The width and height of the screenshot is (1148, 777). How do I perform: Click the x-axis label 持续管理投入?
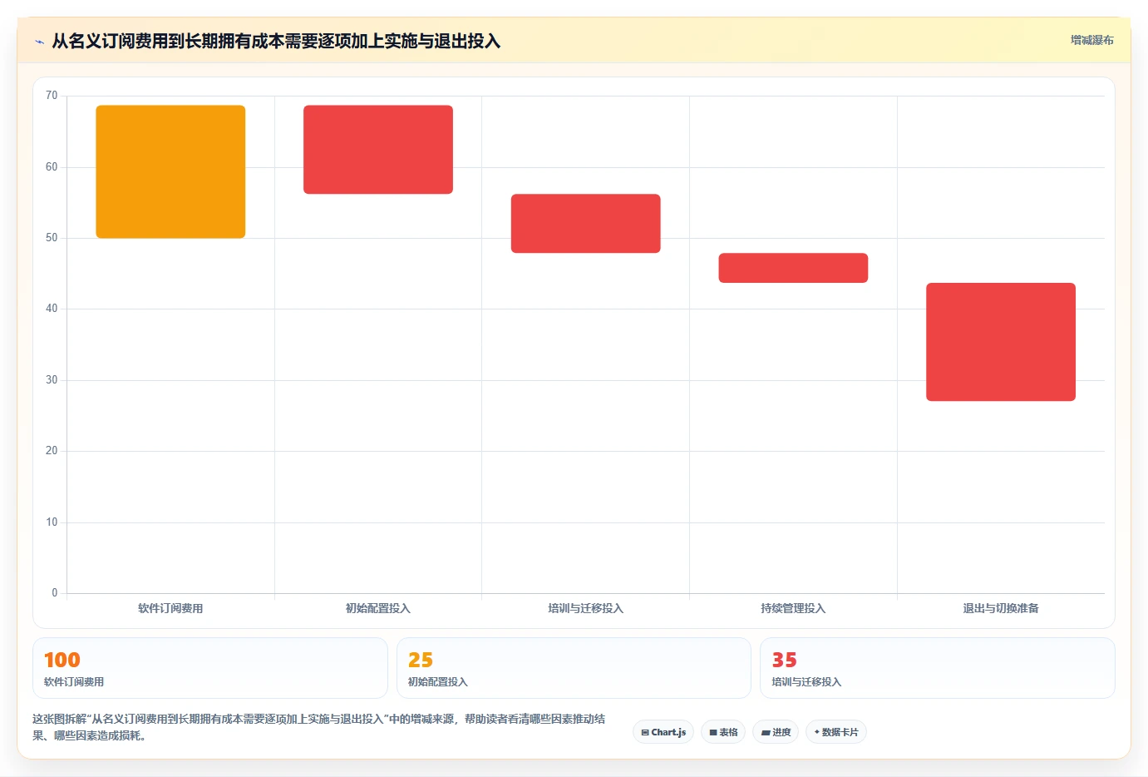pos(793,608)
